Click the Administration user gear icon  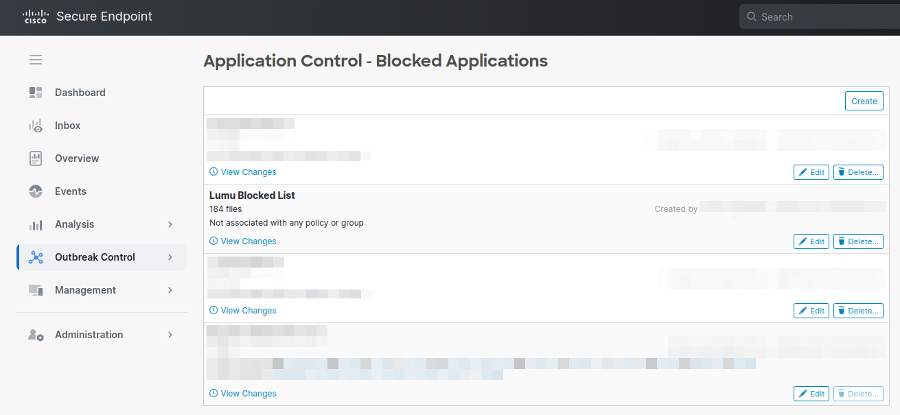tap(36, 335)
